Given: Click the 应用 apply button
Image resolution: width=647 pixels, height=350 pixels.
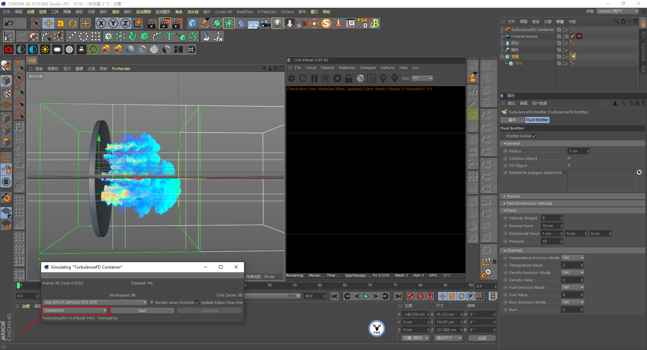Looking at the screenshot, I should [x=482, y=338].
